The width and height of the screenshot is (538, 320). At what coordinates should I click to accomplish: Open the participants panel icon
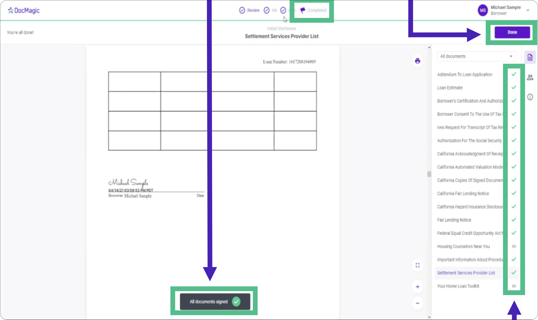click(530, 77)
